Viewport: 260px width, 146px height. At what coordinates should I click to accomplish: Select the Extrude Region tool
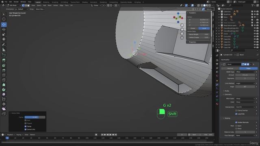click(x=4, y=60)
